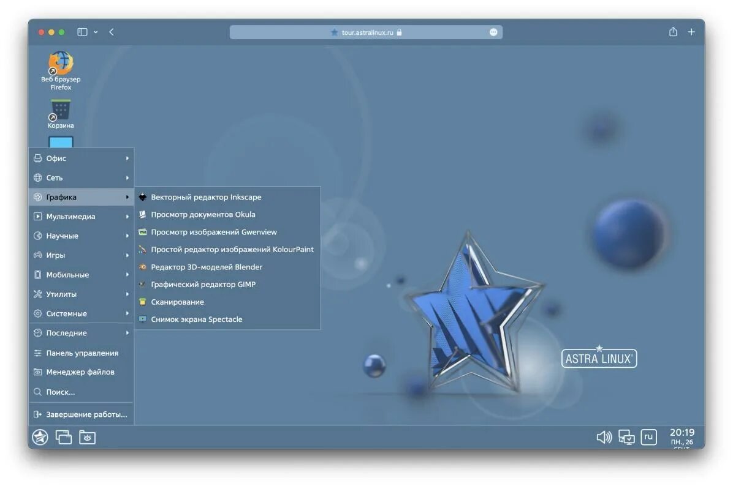
Task: Expand the Офис submenu arrow
Action: click(x=127, y=159)
